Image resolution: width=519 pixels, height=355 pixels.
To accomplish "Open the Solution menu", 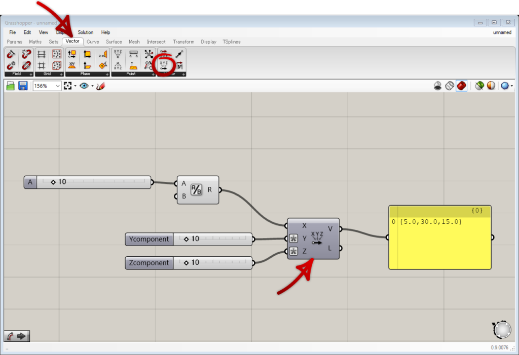I will pyautogui.click(x=86, y=32).
